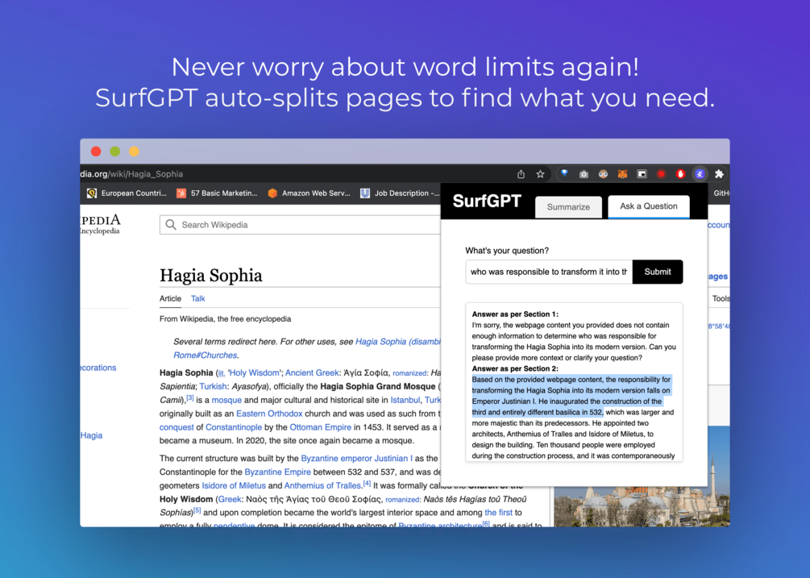Click the red record circle extension
810x578 pixels.
tap(661, 174)
